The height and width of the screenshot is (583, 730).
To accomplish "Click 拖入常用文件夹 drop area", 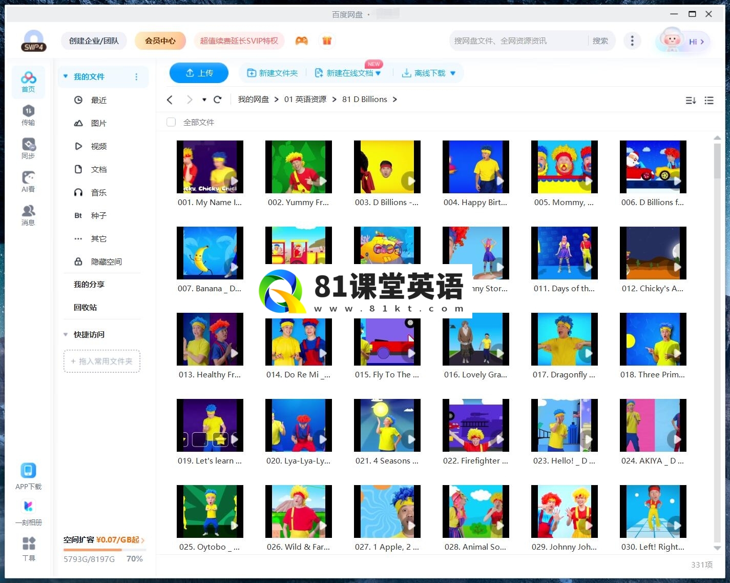I will [x=102, y=361].
